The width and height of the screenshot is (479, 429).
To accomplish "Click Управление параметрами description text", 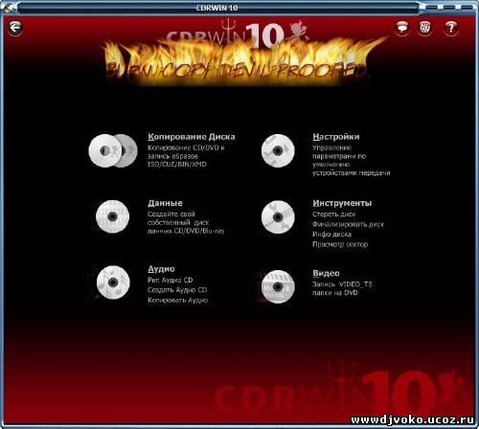I will tap(351, 160).
